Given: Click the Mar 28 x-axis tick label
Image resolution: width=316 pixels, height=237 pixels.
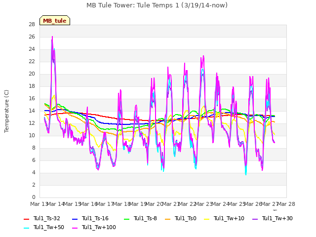Looking at the screenshot, I should [286, 204].
